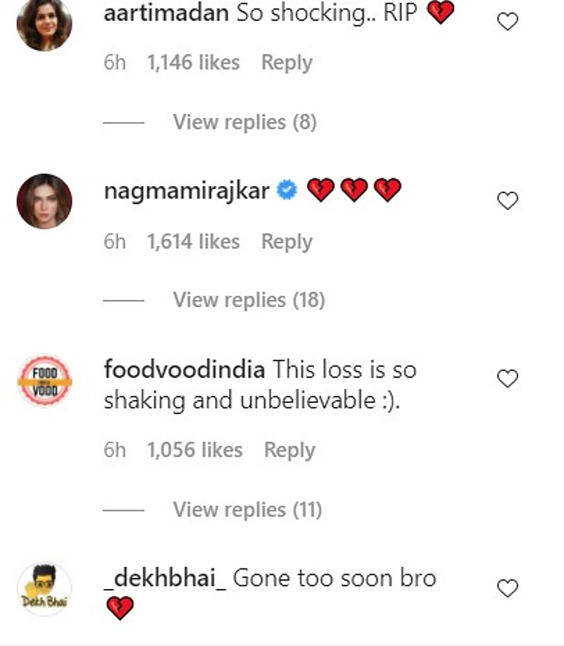View the 1,614 likes on nagmamirajkar's comment

tap(194, 242)
